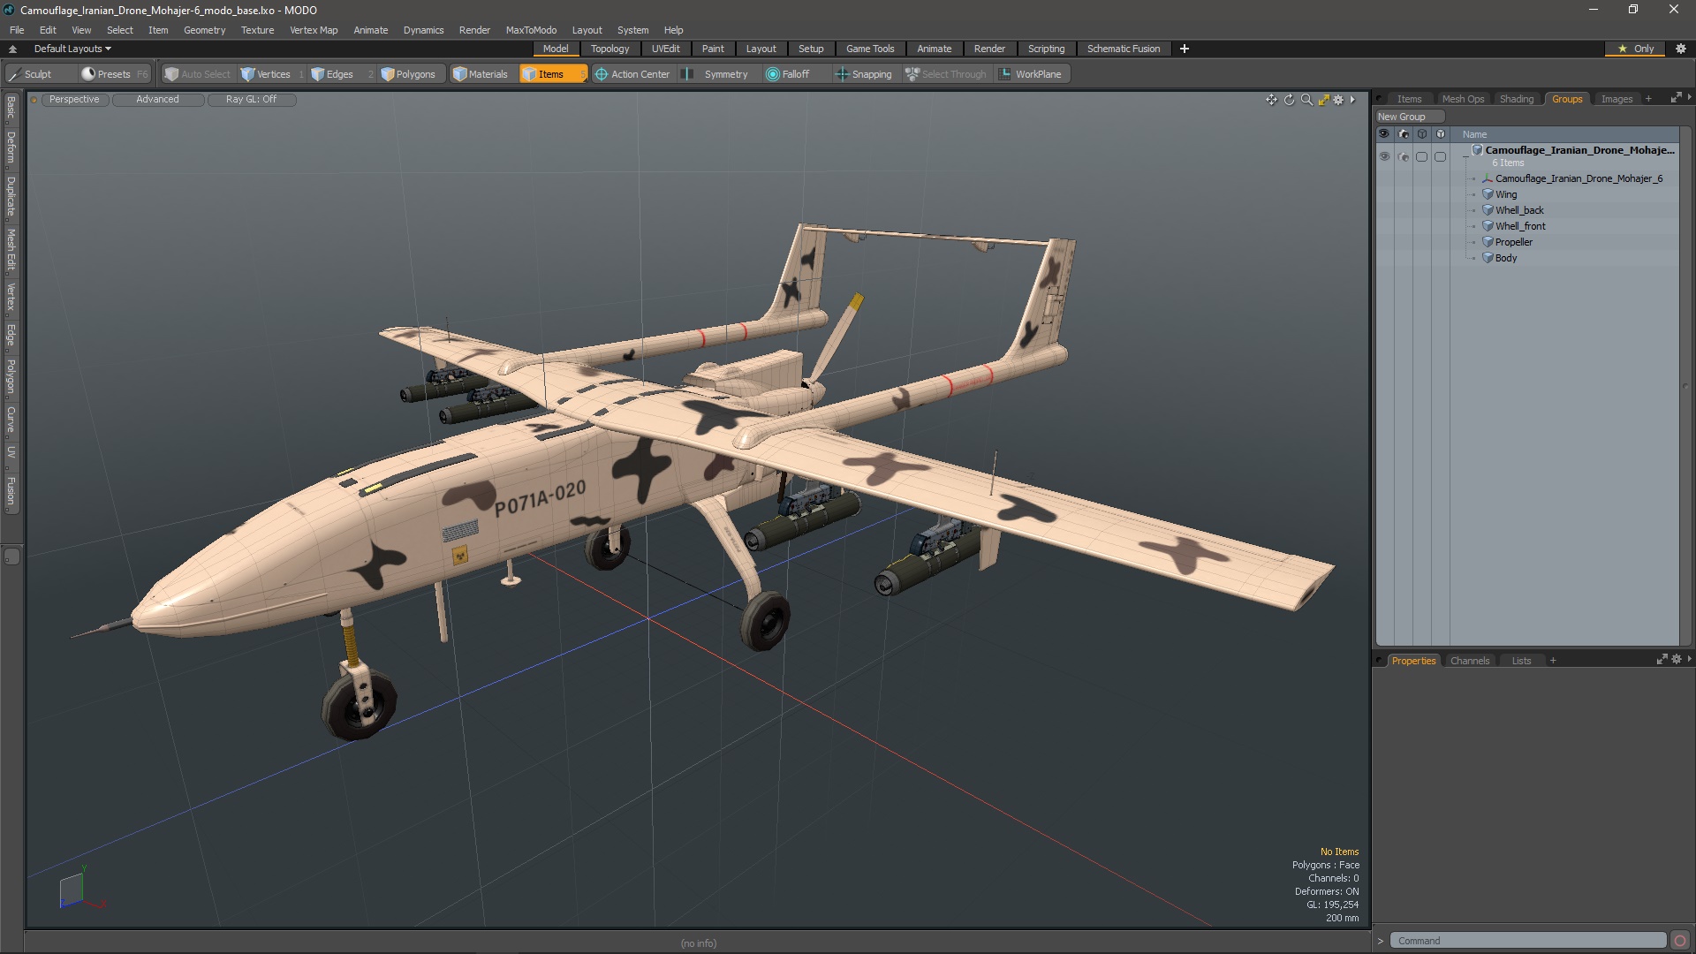This screenshot has height=954, width=1696.
Task: Open viewport settings gear icon
Action: tap(1338, 100)
